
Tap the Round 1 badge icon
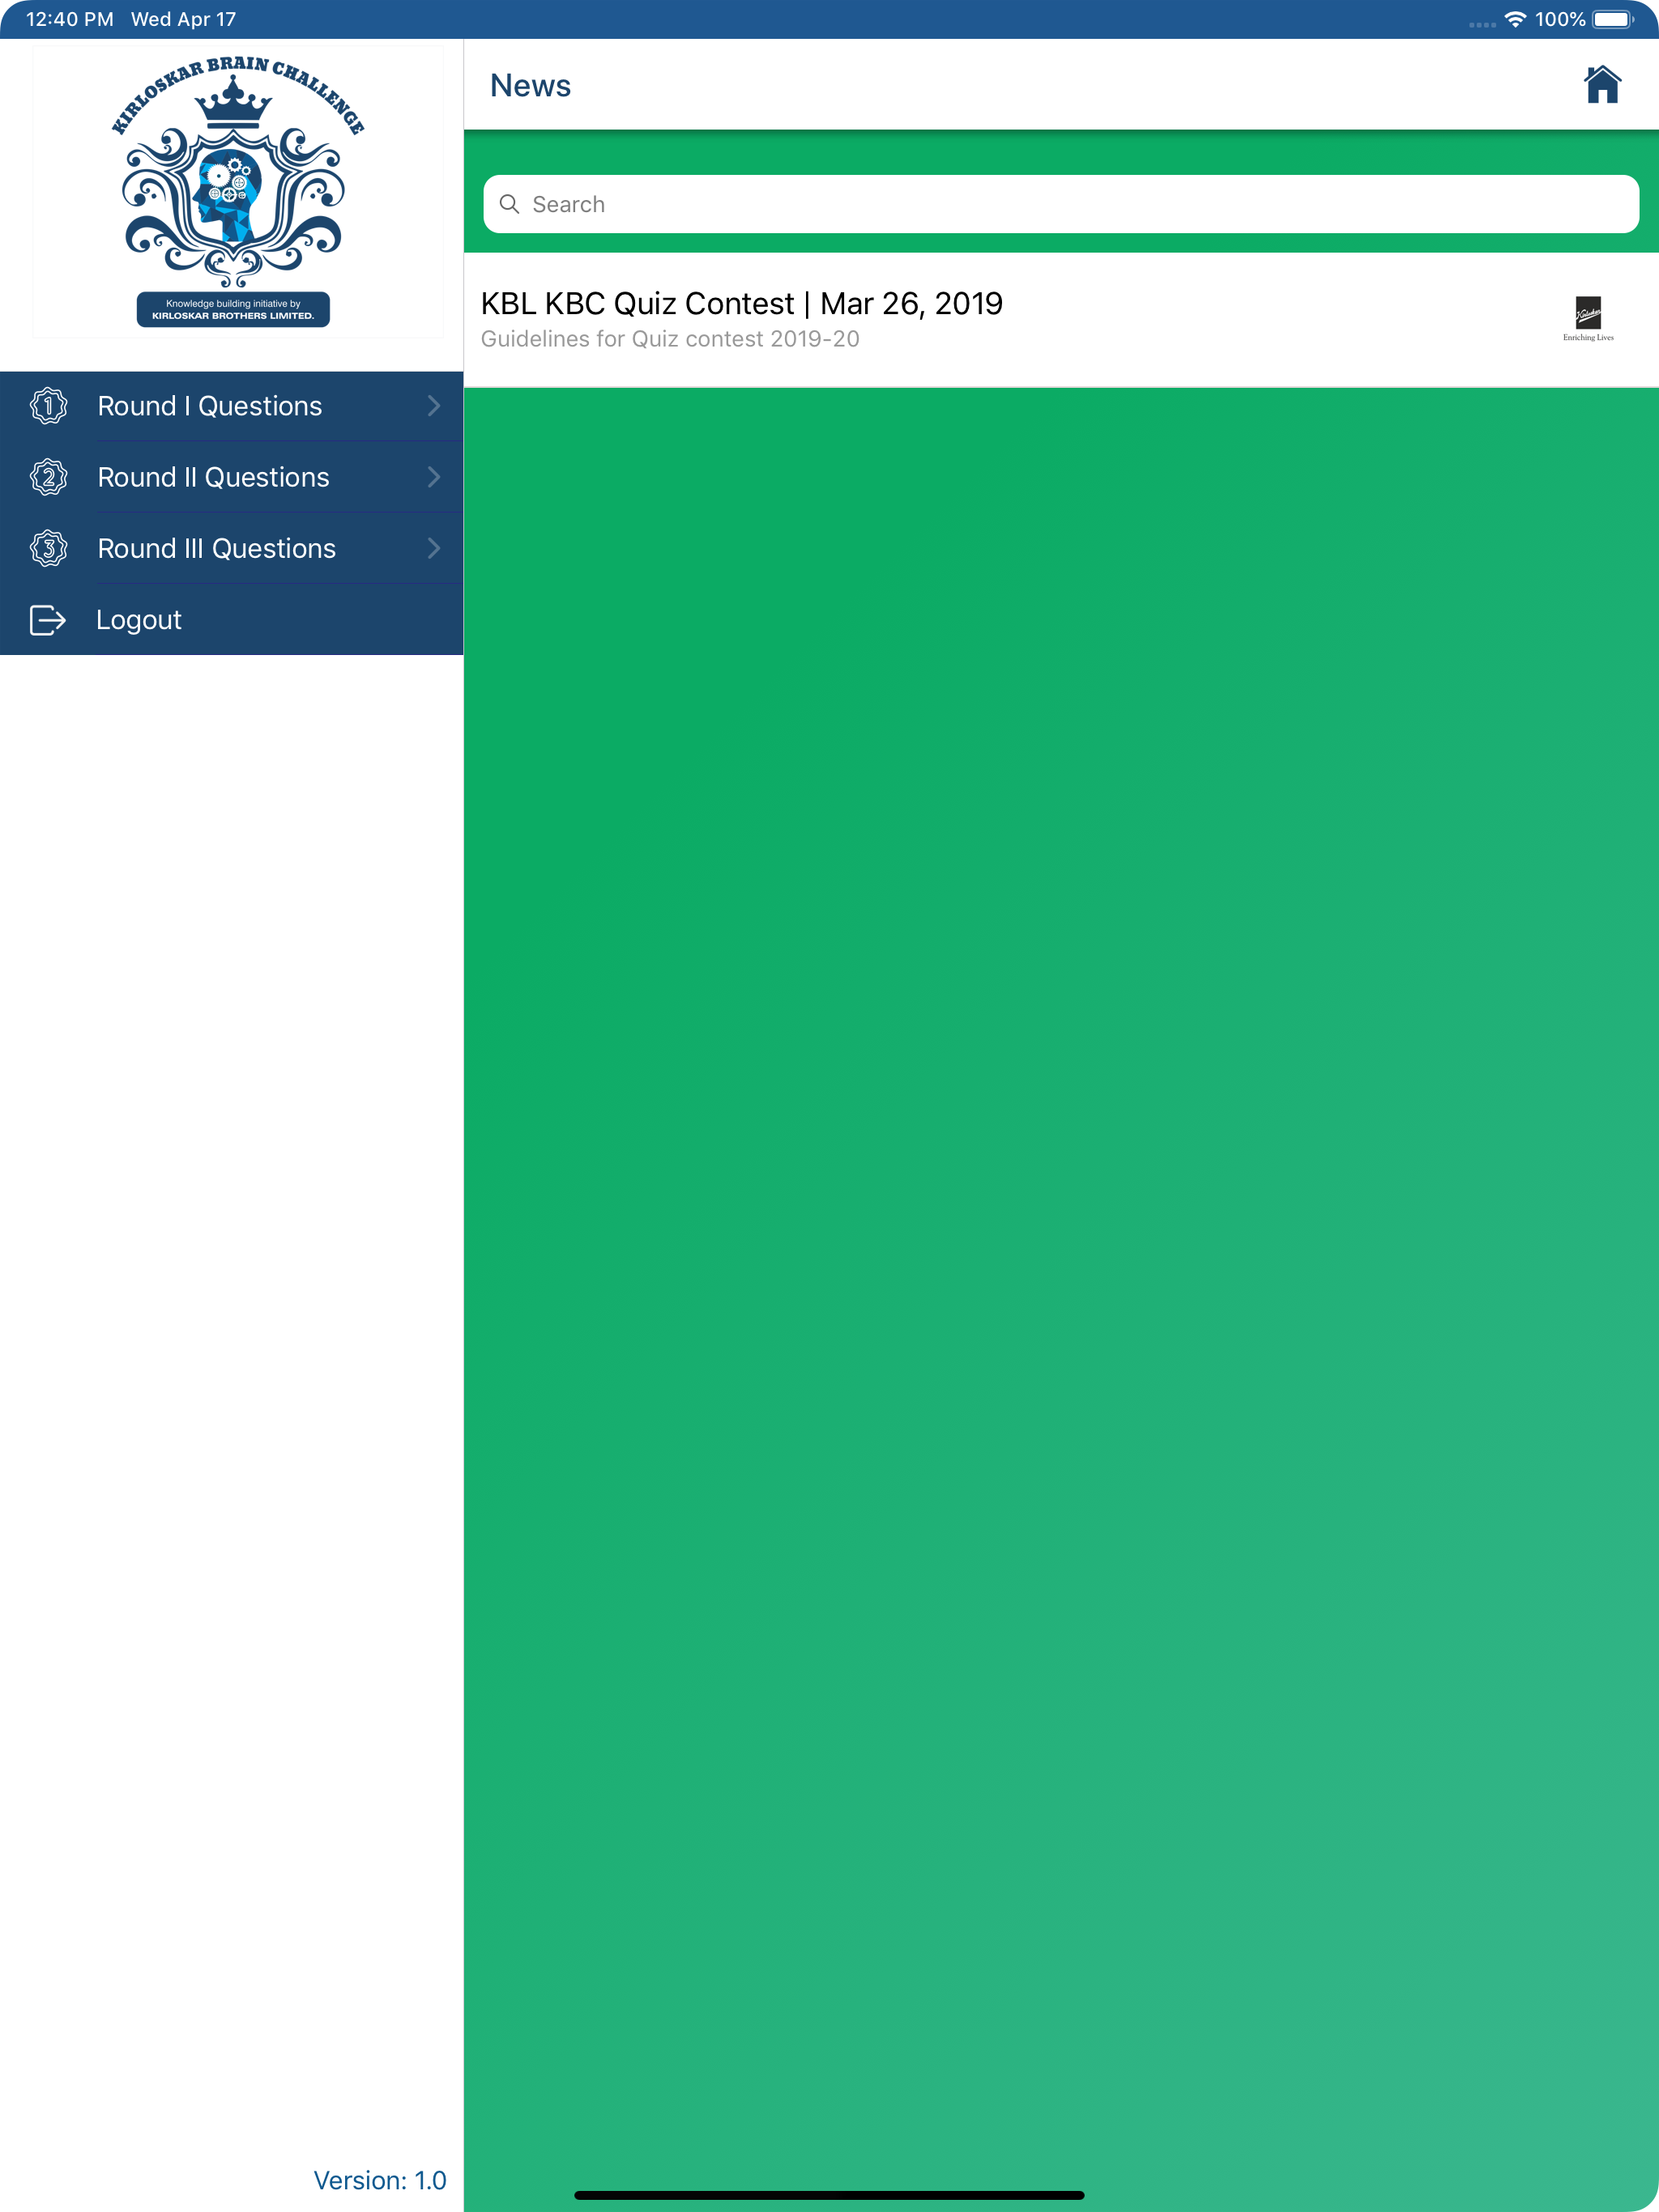coord(48,406)
